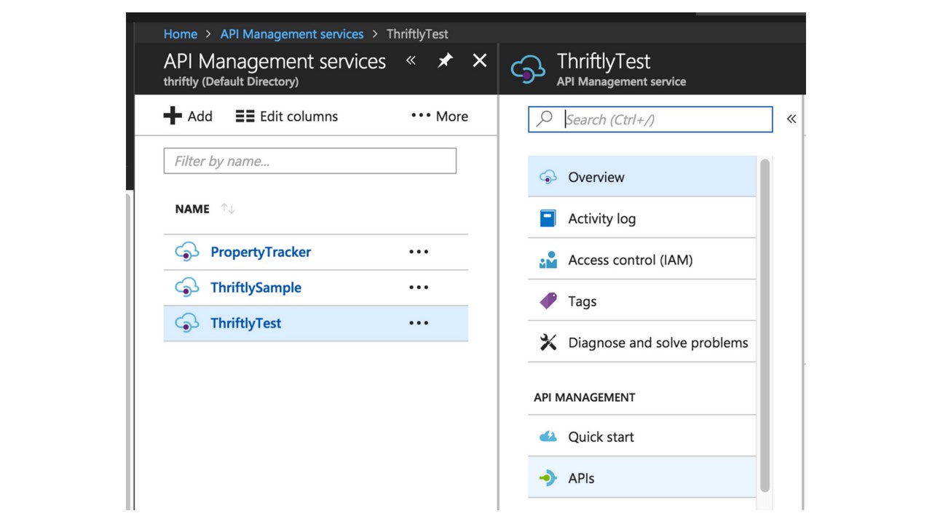This screenshot has height=524, width=932.
Task: Collapse the ThriftlyTest resource menu
Action: [x=791, y=119]
